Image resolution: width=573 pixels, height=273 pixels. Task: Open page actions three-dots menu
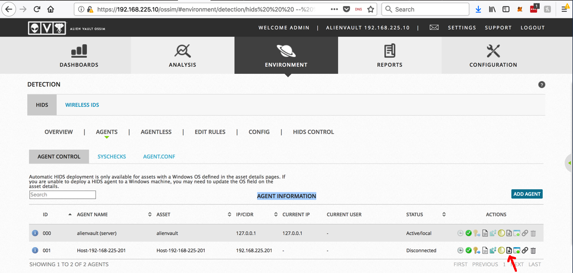point(334,9)
